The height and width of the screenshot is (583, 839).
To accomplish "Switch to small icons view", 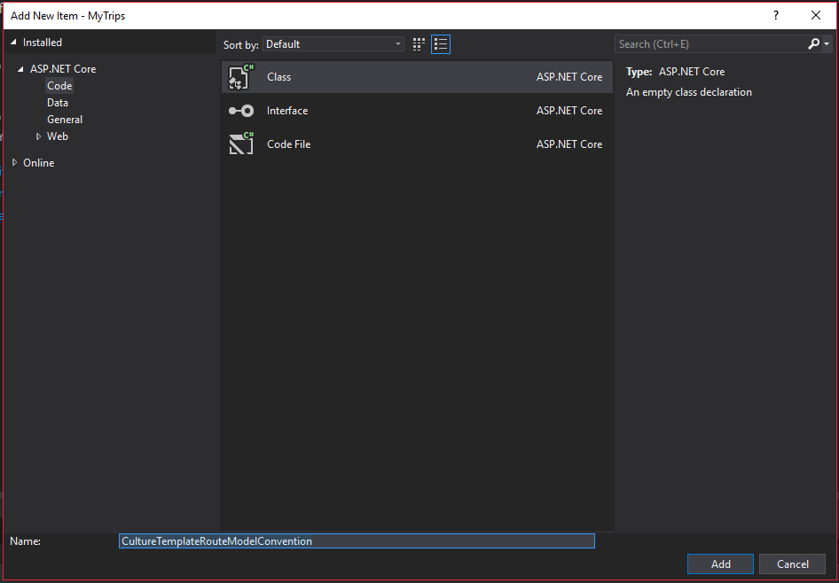I will click(x=419, y=44).
